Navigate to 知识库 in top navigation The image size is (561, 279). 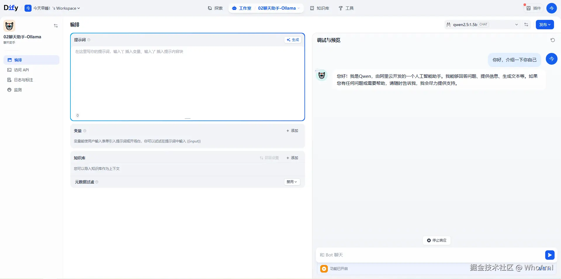pyautogui.click(x=320, y=8)
